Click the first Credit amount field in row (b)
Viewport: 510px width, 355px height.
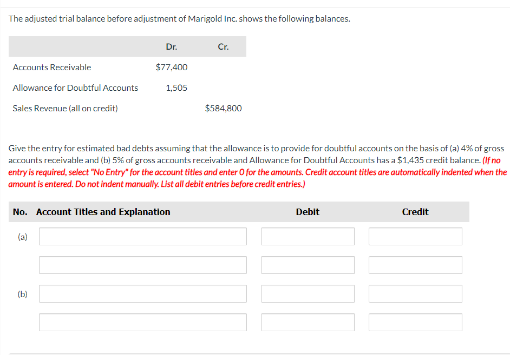point(415,293)
